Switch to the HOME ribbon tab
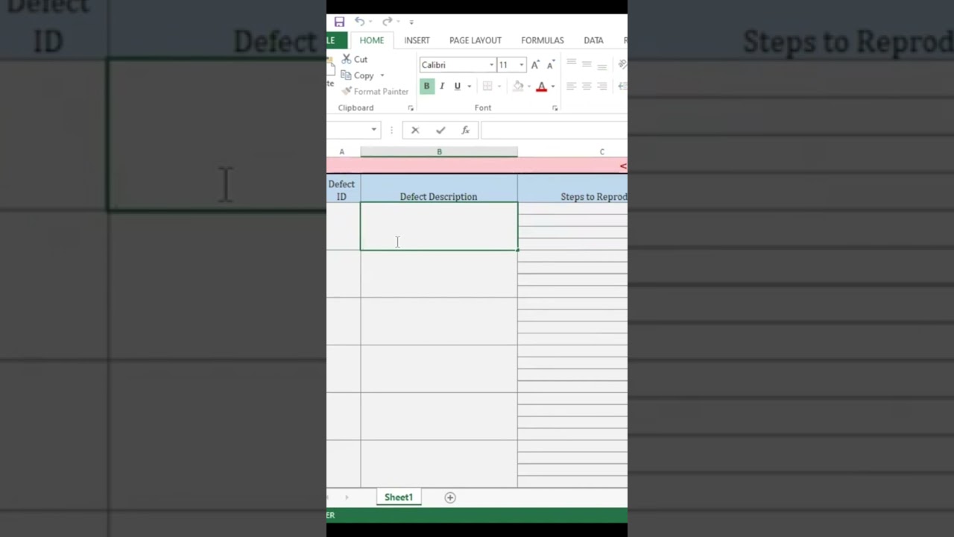 (371, 40)
